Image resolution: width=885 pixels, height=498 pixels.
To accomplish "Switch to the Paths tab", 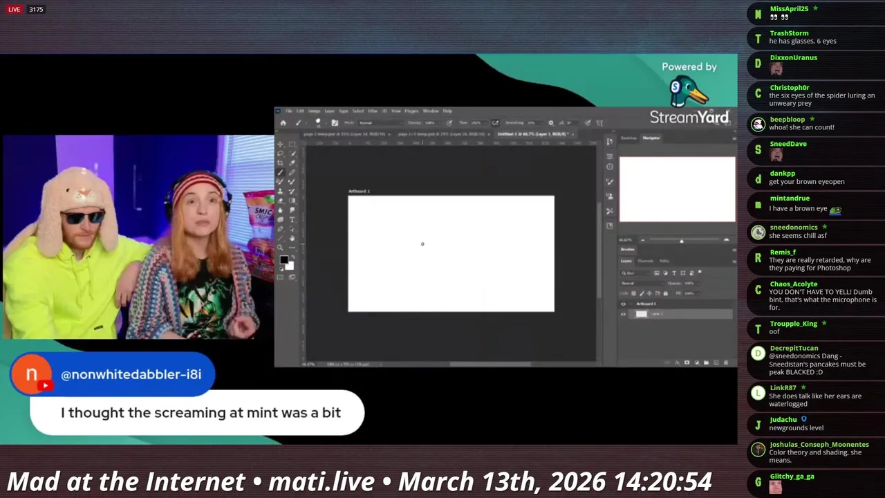I will (664, 261).
